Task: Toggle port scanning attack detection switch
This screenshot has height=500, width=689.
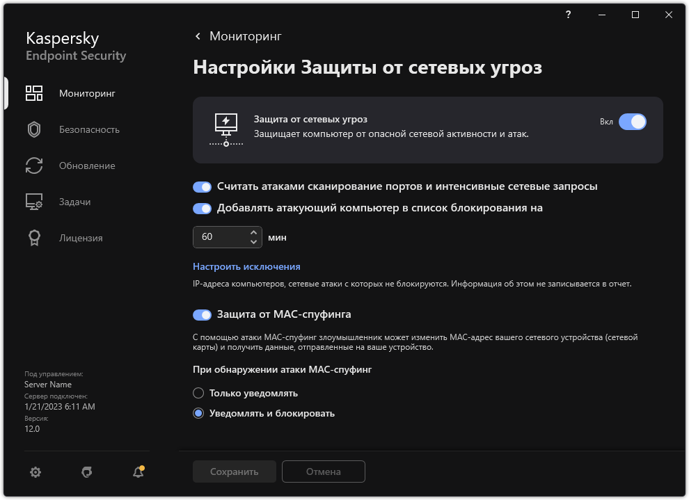Action: [202, 187]
